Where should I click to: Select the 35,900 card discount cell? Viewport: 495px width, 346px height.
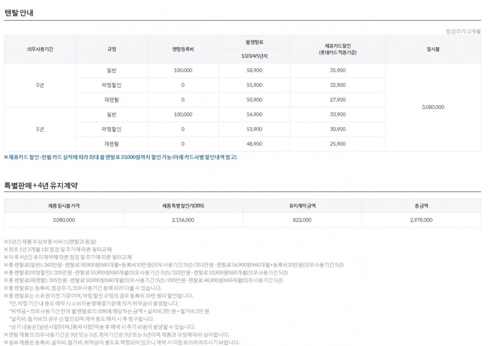click(337, 70)
